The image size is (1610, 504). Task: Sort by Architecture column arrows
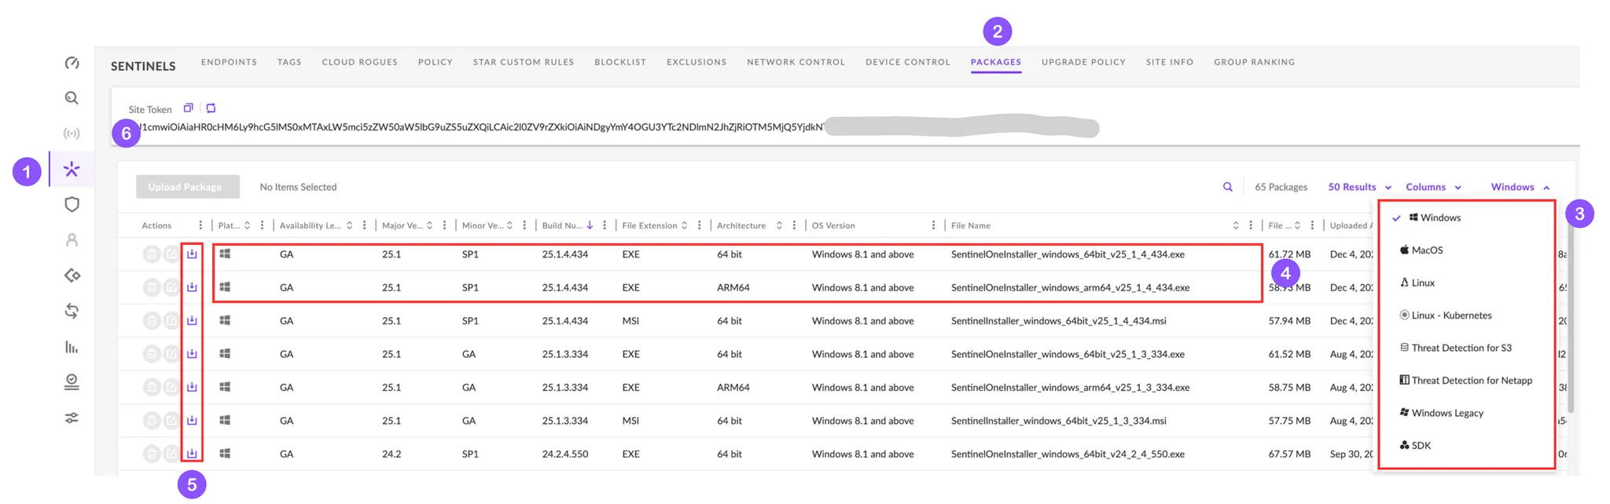[x=779, y=225]
